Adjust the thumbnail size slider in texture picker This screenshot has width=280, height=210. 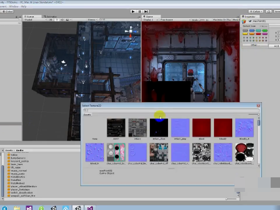point(254,114)
